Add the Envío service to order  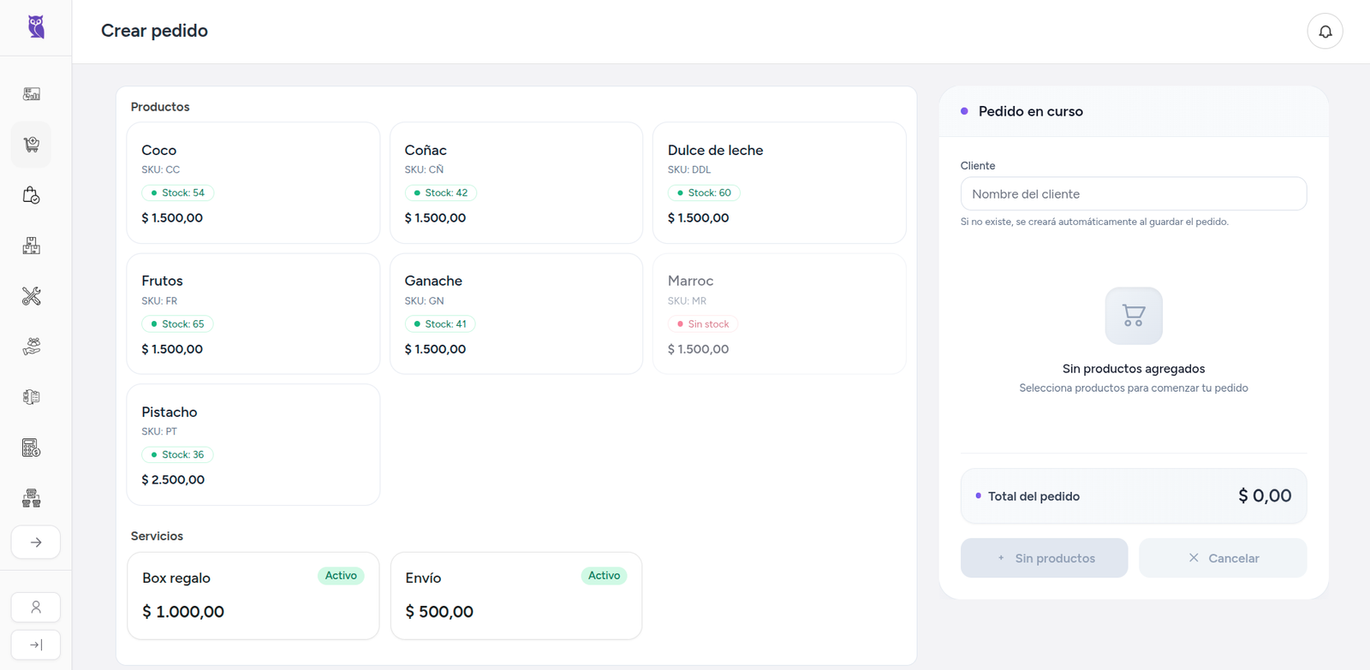(515, 596)
